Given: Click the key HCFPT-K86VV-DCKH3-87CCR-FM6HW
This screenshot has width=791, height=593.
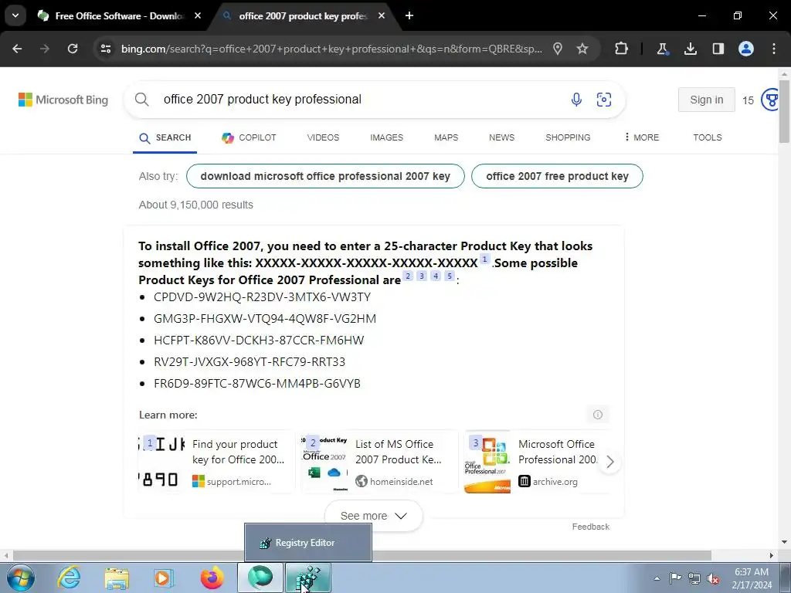Looking at the screenshot, I should pos(259,341).
